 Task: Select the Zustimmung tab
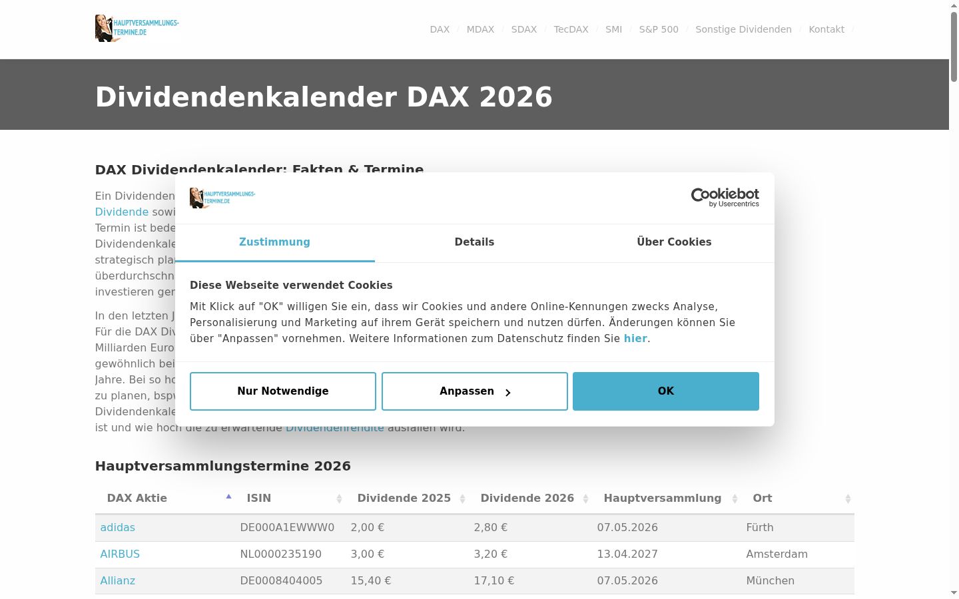(274, 242)
